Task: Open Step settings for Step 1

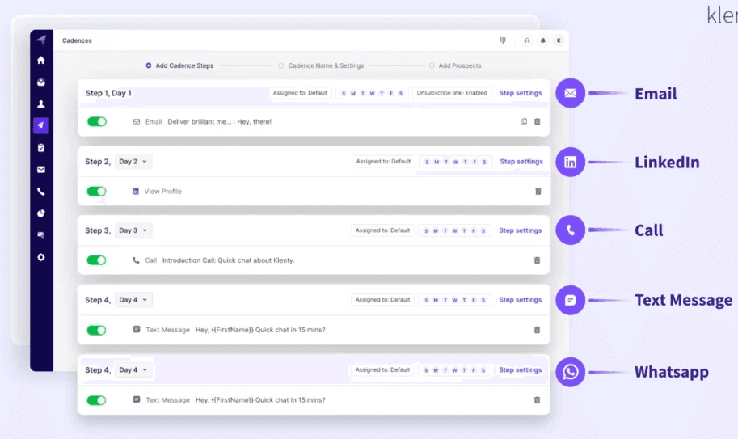Action: pyautogui.click(x=520, y=93)
